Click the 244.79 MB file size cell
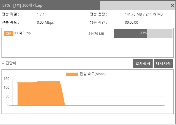The width and height of the screenshot is (176, 125). click(x=96, y=33)
